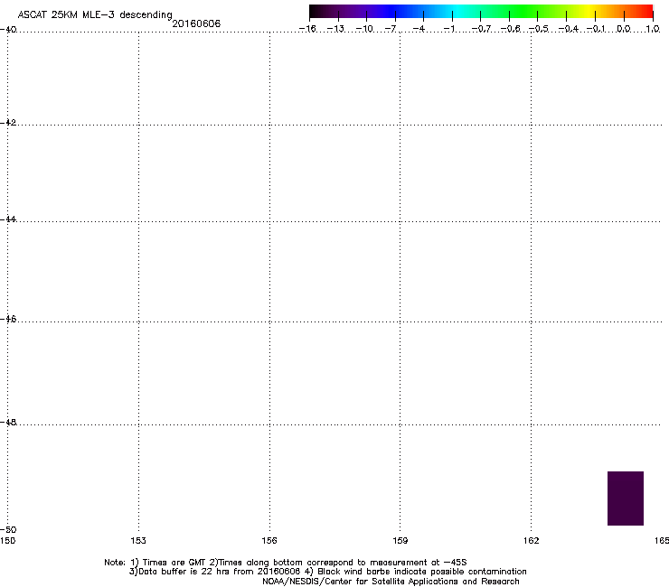Click the 0.0 color scale label
The height and width of the screenshot is (587, 669).
[x=624, y=29]
